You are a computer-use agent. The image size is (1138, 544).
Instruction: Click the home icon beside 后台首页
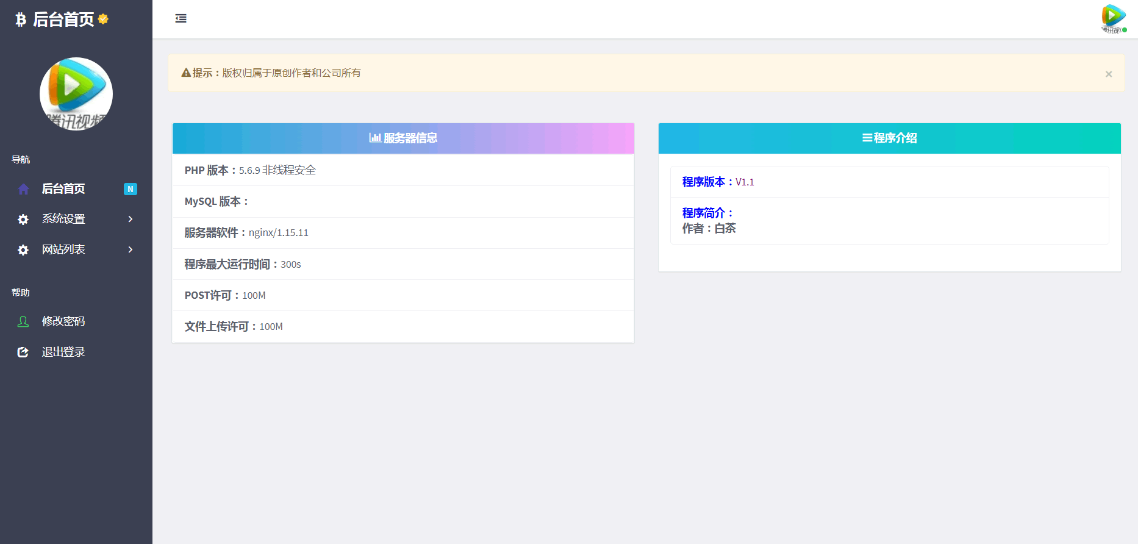click(x=23, y=189)
